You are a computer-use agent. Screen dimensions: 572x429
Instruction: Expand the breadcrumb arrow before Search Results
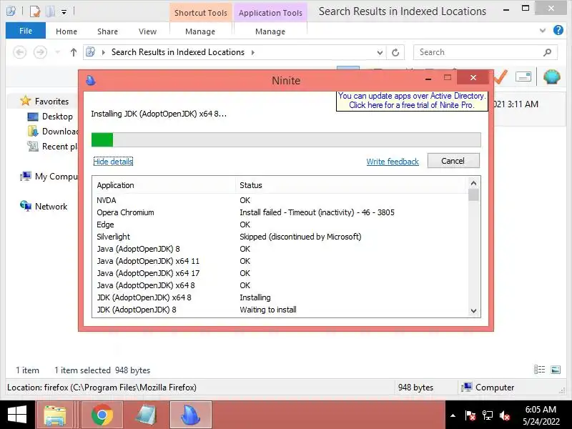104,52
